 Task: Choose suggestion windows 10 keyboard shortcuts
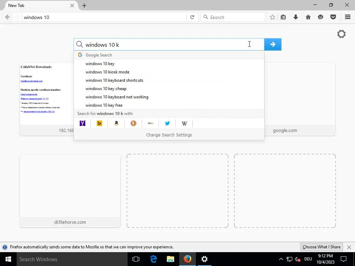point(169,80)
